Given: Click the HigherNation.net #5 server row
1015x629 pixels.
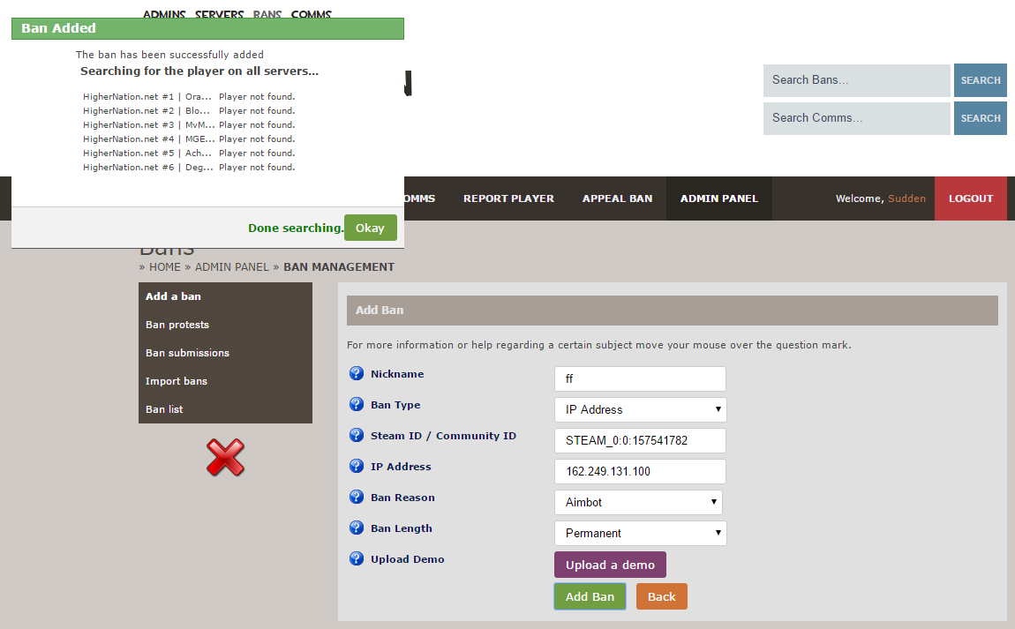Looking at the screenshot, I should pos(189,154).
